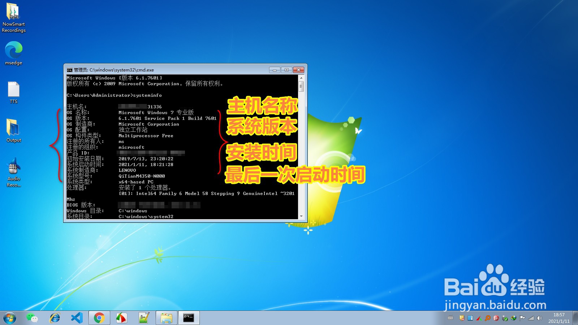
Task: Open WeChat from the taskbar
Action: (x=32, y=318)
